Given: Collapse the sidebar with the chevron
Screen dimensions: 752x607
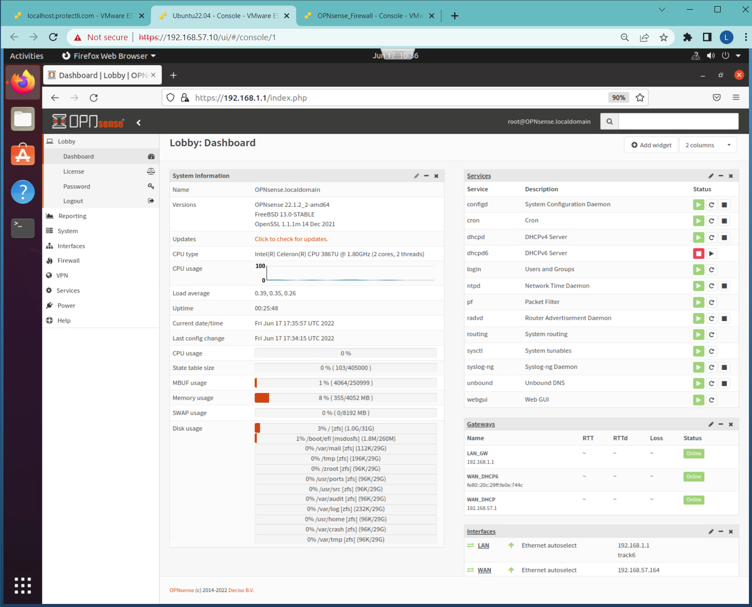Looking at the screenshot, I should pos(139,123).
